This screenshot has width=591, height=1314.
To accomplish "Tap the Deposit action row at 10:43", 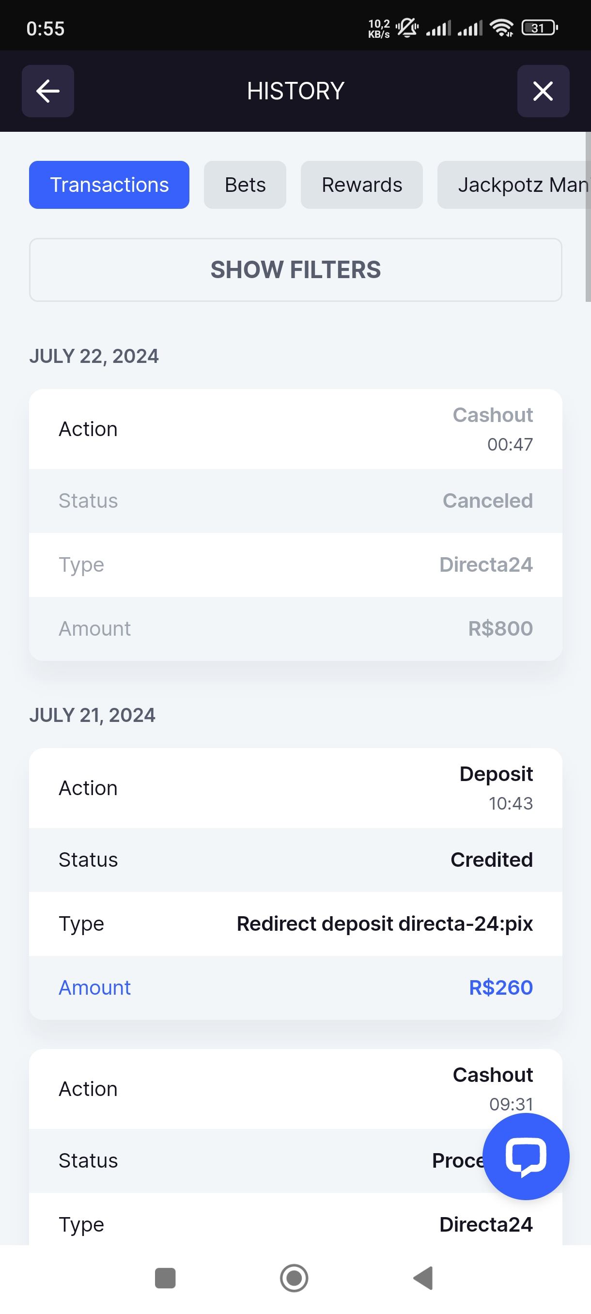I will pos(295,788).
